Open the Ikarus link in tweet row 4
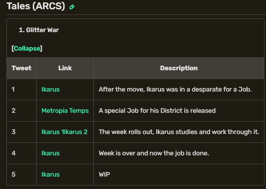 coord(50,153)
